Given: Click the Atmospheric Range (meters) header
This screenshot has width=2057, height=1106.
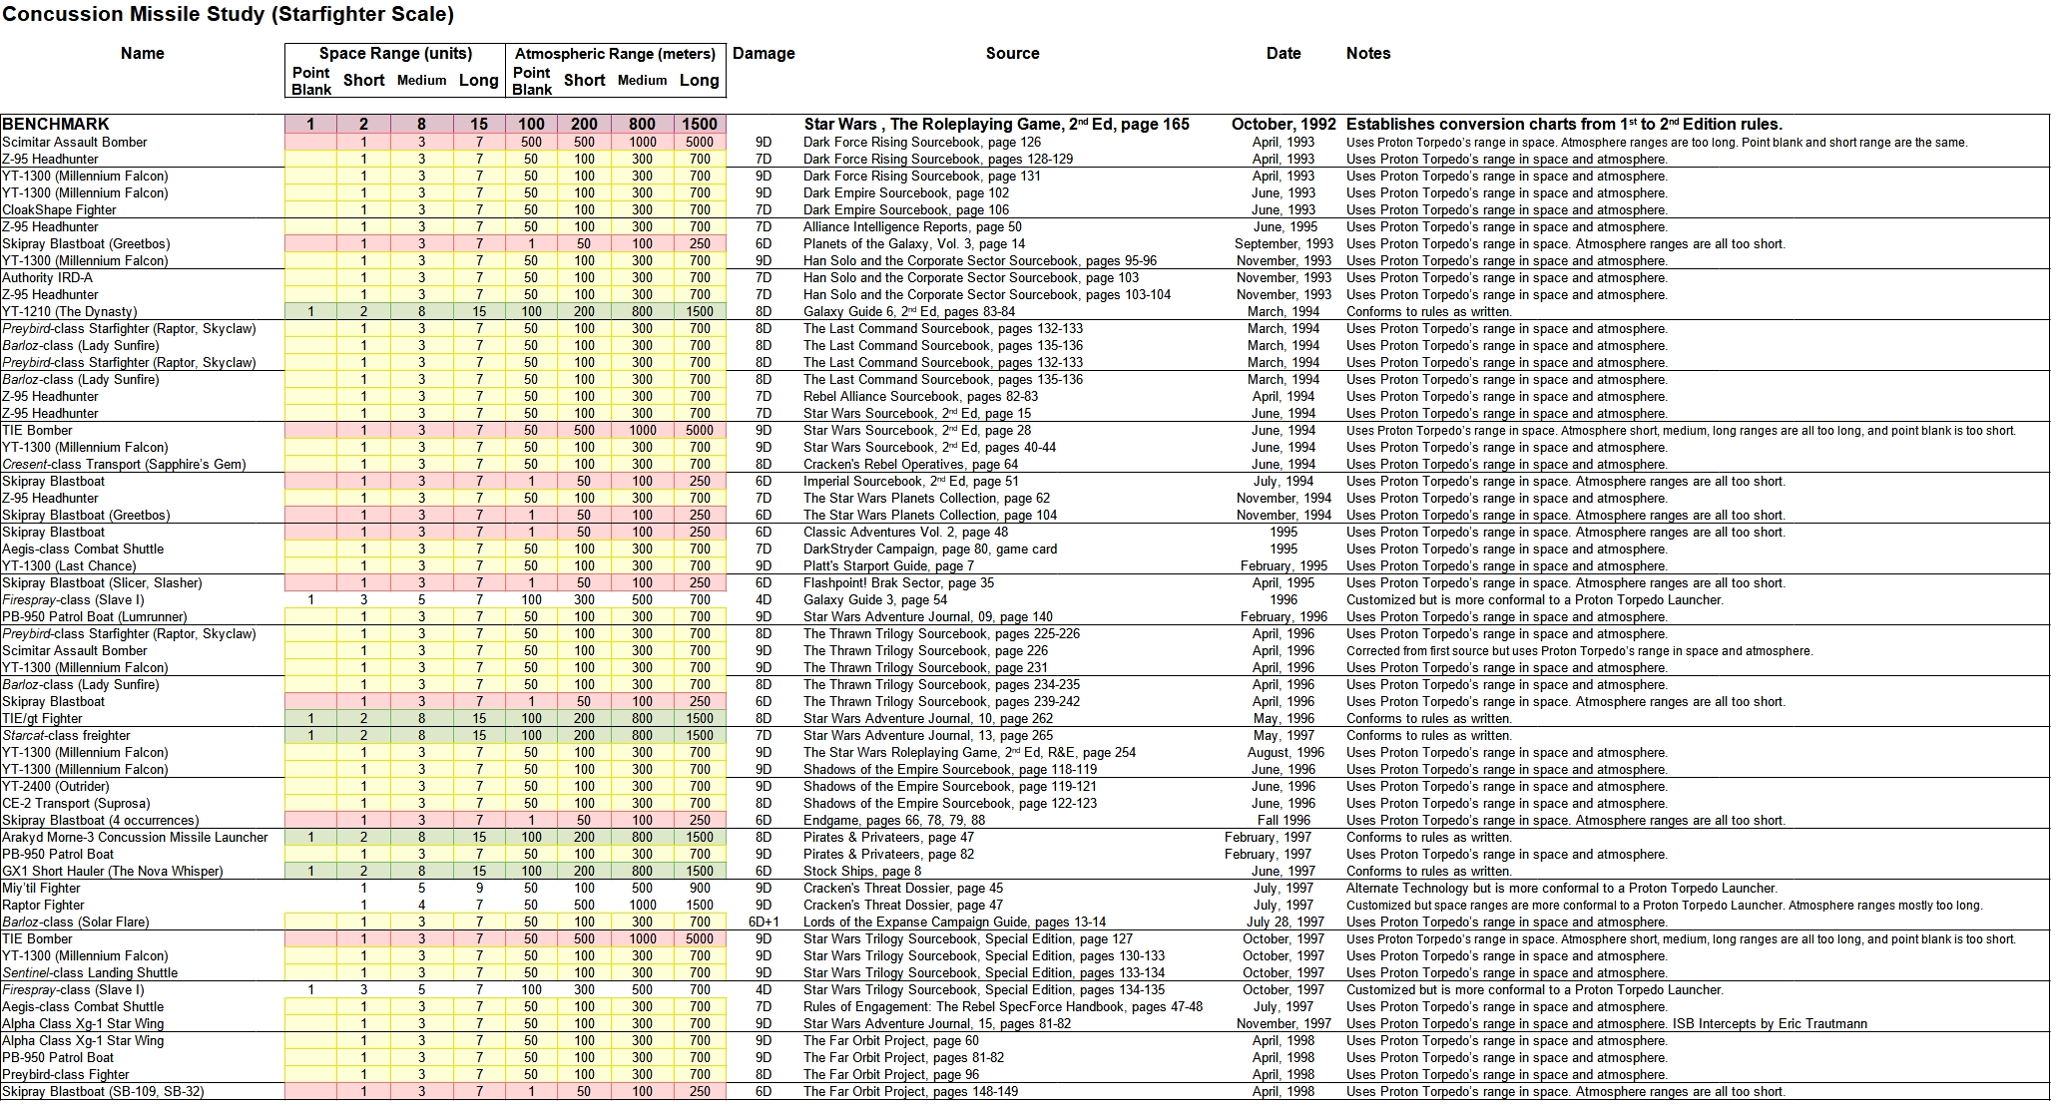Looking at the screenshot, I should (615, 53).
